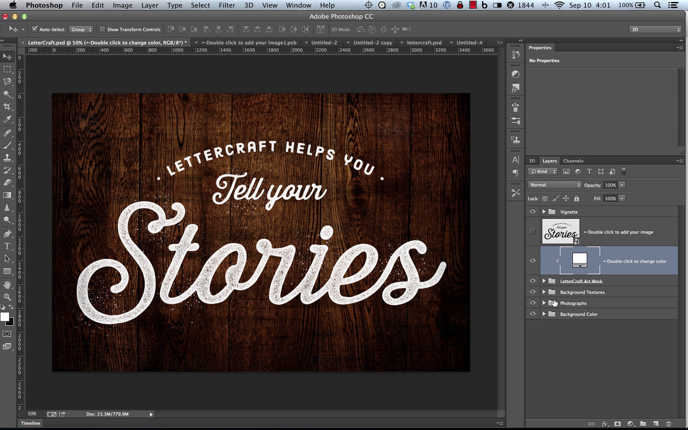
Task: Click the foreground color swatch
Action: [4, 316]
